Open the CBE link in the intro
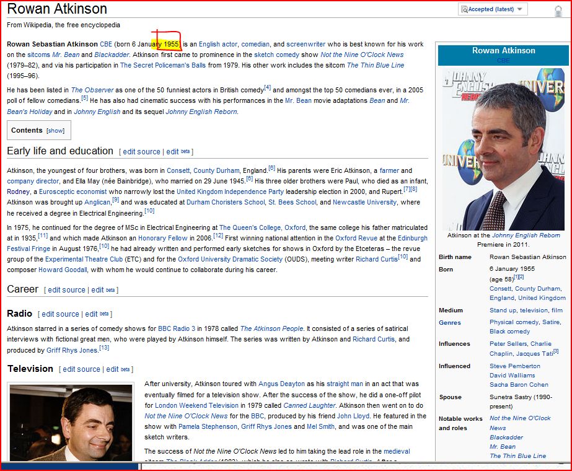This screenshot has height=471, width=572. pos(106,44)
